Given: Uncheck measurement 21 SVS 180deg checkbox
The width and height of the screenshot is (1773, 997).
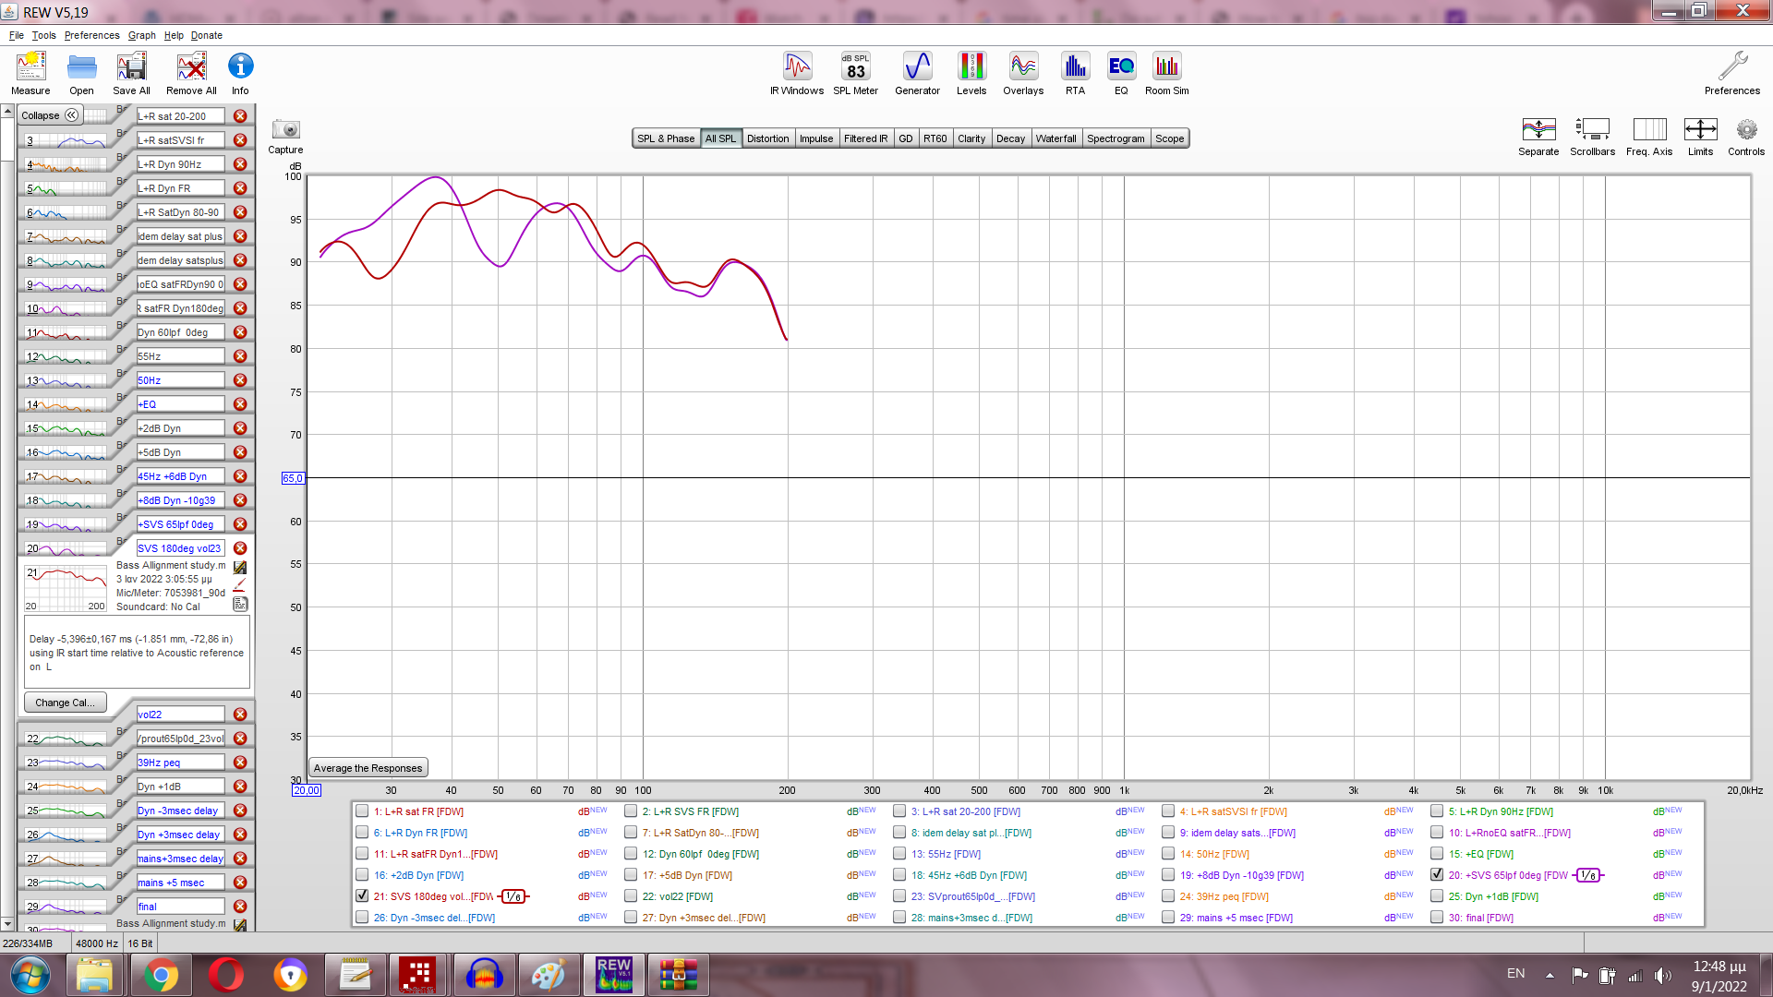Looking at the screenshot, I should pyautogui.click(x=362, y=895).
